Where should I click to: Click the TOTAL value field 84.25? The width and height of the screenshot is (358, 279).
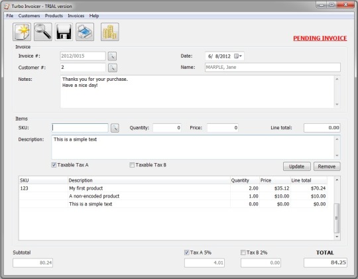pyautogui.click(x=326, y=263)
